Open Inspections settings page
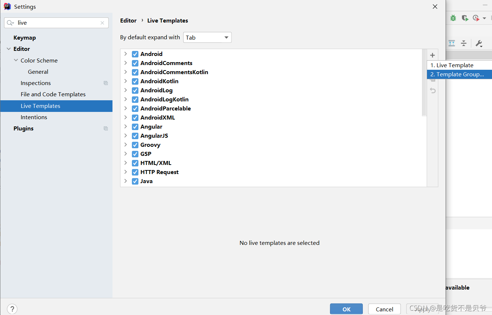This screenshot has width=492, height=315. tap(36, 83)
